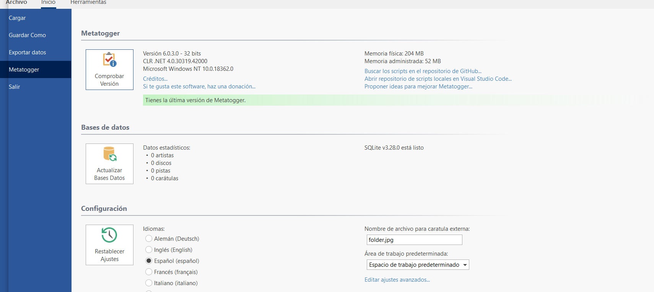Click the 0 discos statistic
This screenshot has width=654, height=292.
point(161,163)
